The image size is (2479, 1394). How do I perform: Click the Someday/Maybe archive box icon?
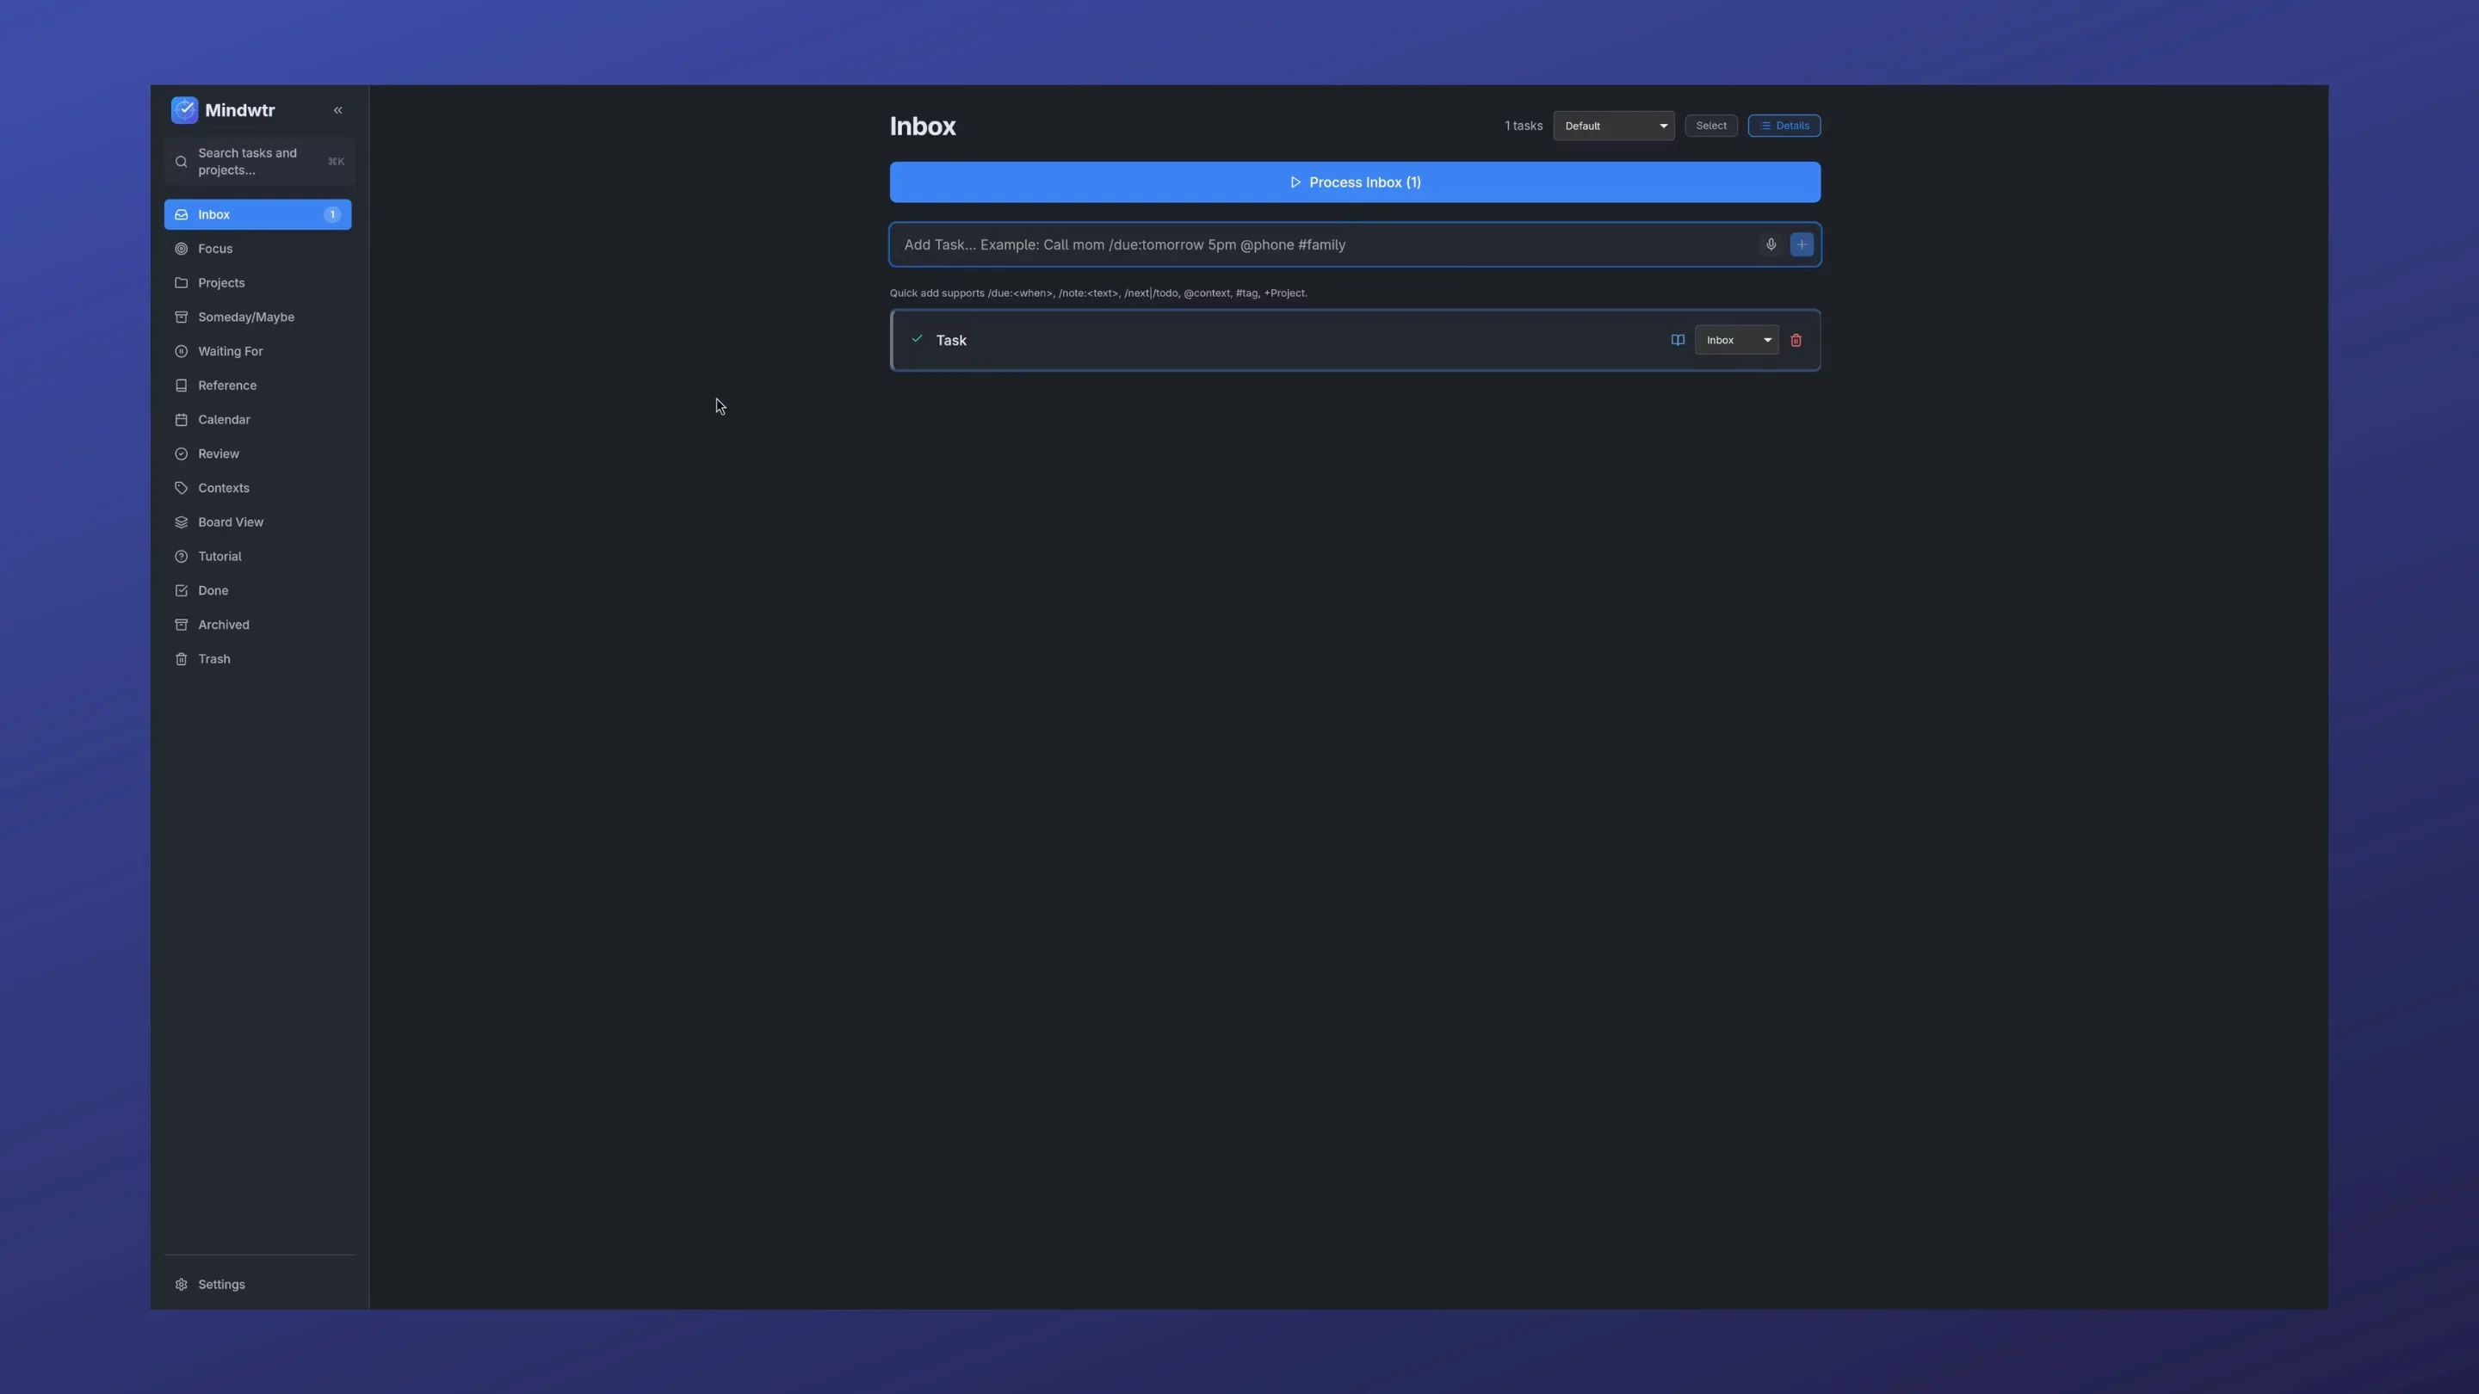(x=182, y=317)
